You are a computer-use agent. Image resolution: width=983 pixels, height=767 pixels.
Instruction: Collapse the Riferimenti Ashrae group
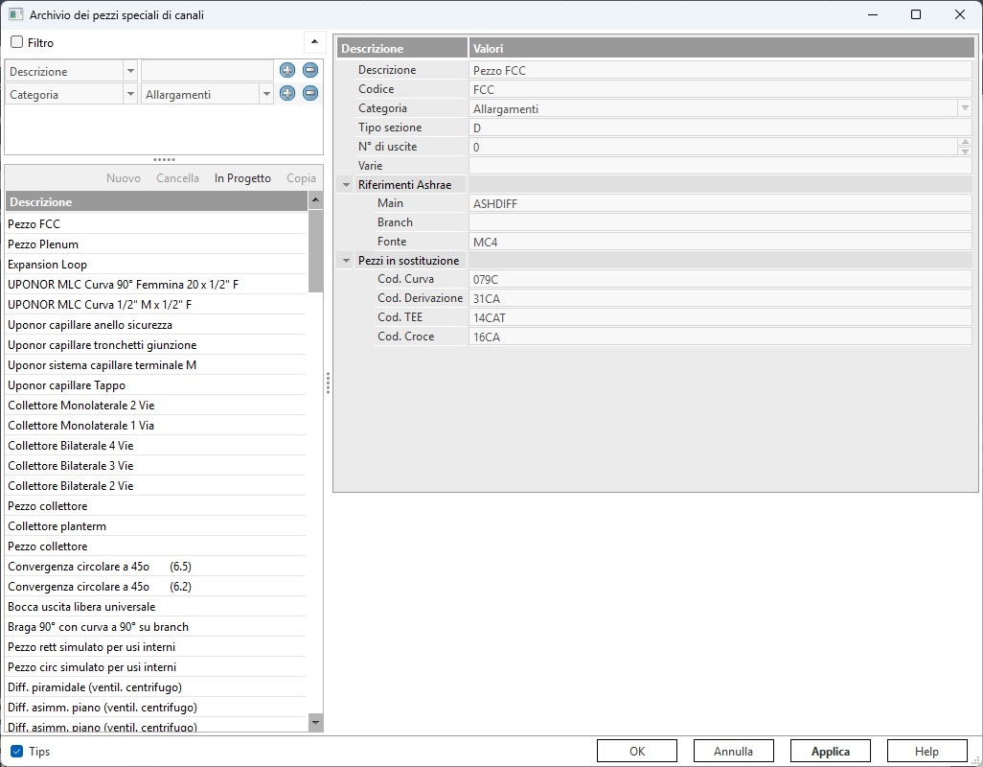[x=346, y=184]
